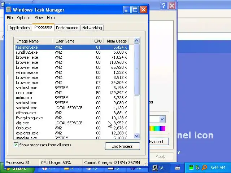The width and height of the screenshot is (231, 173).
Task: Click the rainbow color bar in background dialog
Action: (x=157, y=128)
